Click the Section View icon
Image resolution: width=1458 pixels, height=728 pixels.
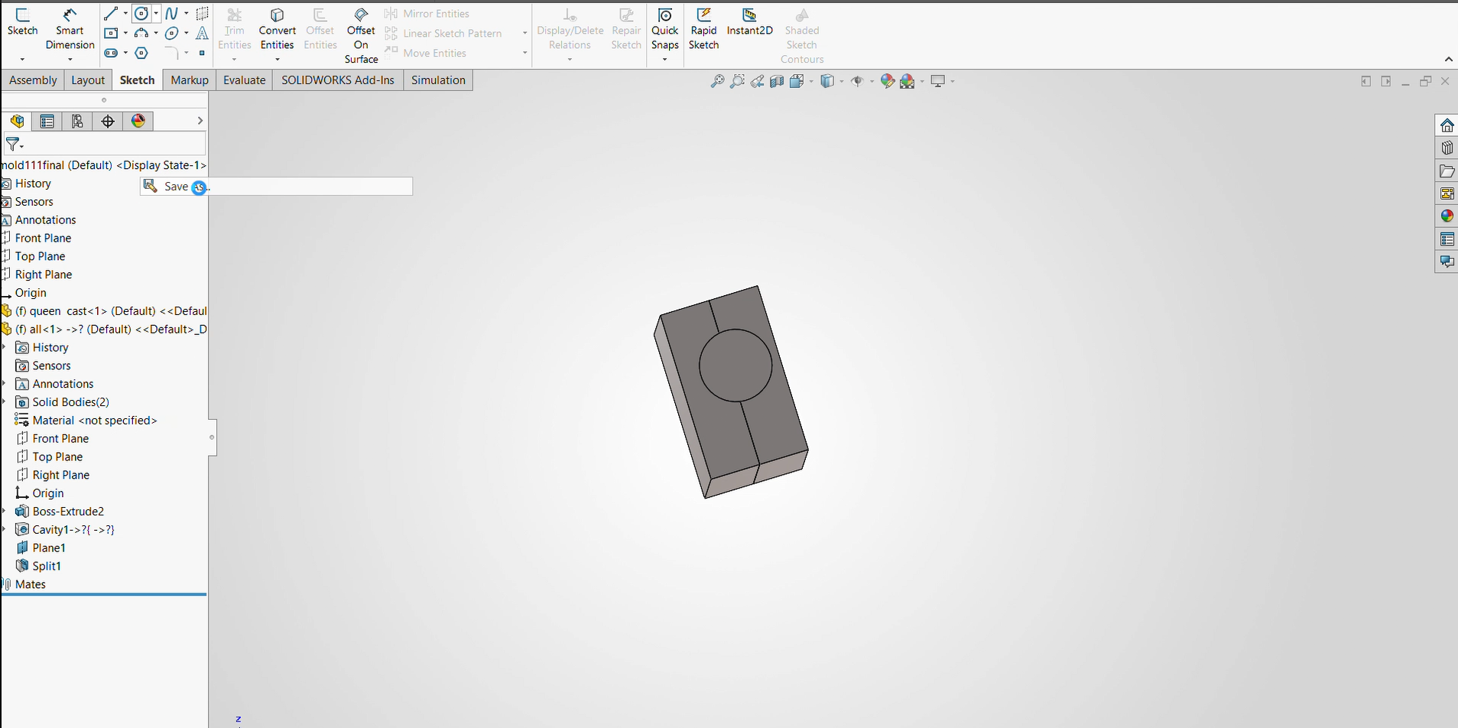777,81
